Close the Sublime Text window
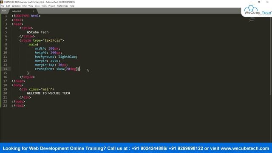The height and width of the screenshot is (153, 272). tap(267, 2)
